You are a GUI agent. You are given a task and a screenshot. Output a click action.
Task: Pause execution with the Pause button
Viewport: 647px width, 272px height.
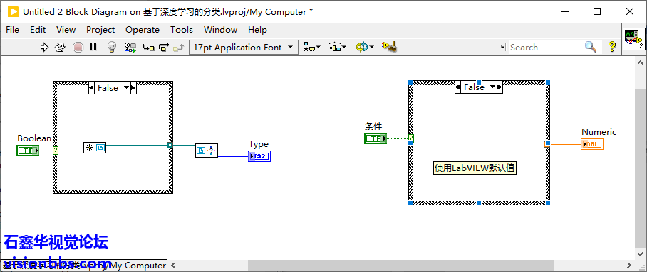tap(93, 48)
